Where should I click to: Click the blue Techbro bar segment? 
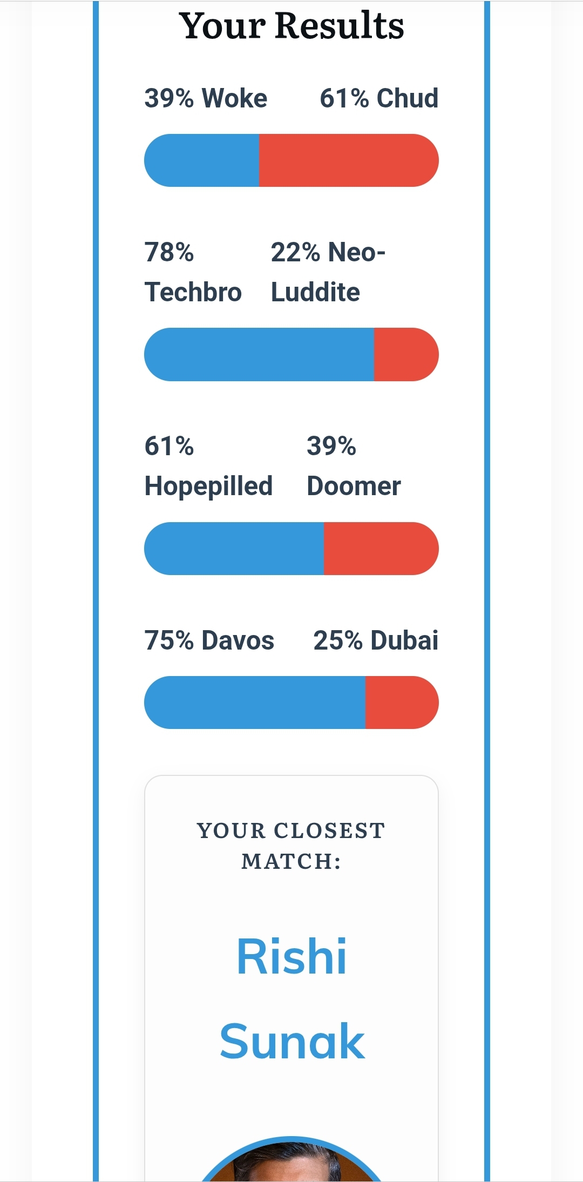tap(259, 354)
